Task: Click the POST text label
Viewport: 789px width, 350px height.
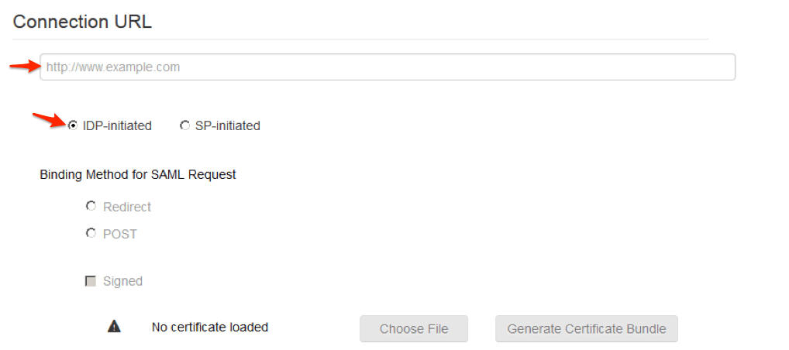Action: (x=120, y=234)
